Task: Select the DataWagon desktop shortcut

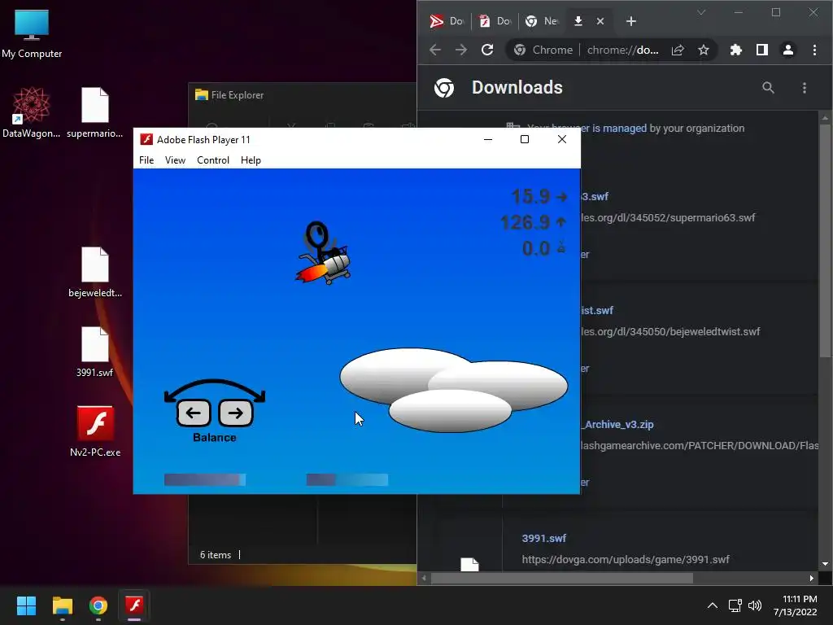Action: 32,112
